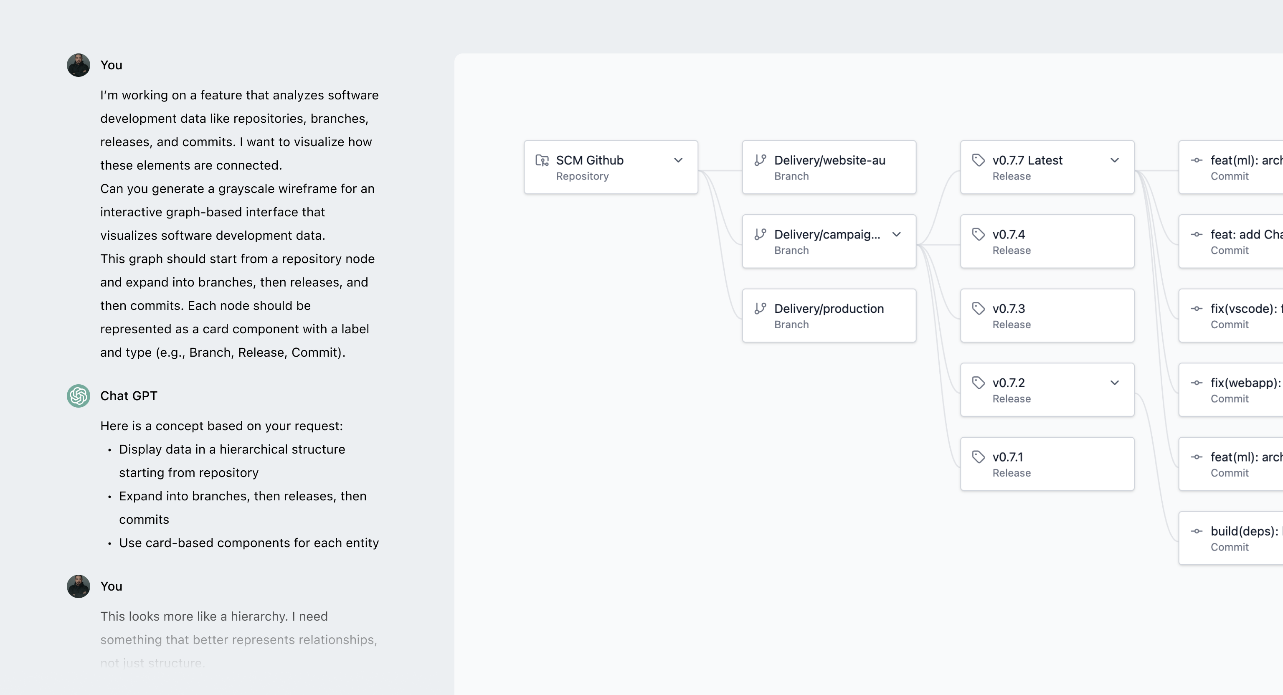This screenshot has height=695, width=1283.
Task: Select the Delivery/production branch card
Action: [829, 316]
